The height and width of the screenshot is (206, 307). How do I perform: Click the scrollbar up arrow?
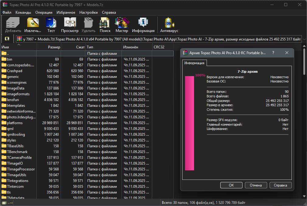click(304, 46)
